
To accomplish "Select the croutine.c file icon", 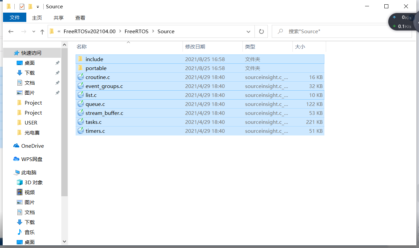I will point(81,77).
